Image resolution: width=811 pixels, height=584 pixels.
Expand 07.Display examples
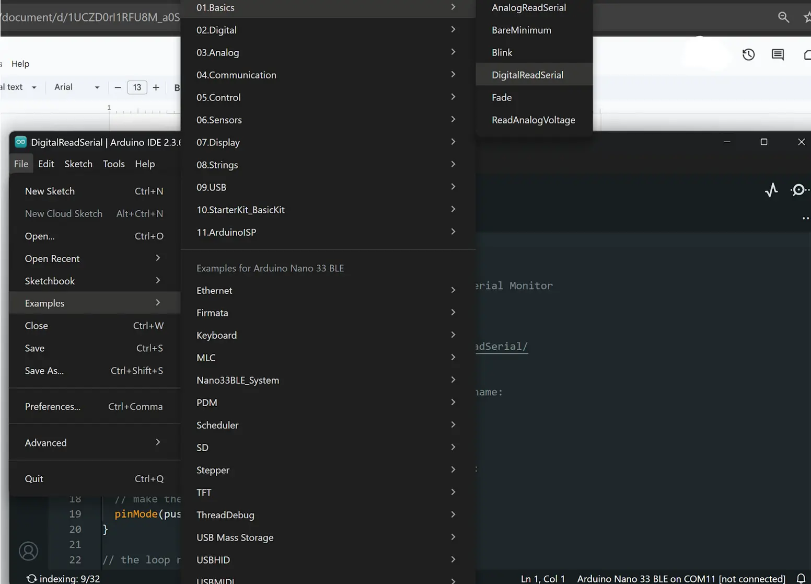(x=328, y=143)
